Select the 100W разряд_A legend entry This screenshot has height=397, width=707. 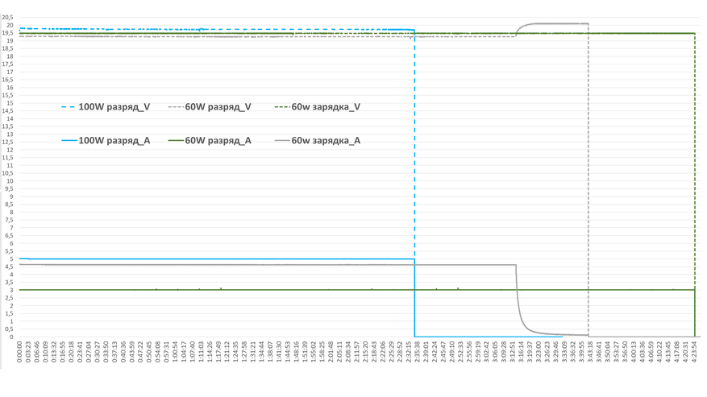coord(106,141)
